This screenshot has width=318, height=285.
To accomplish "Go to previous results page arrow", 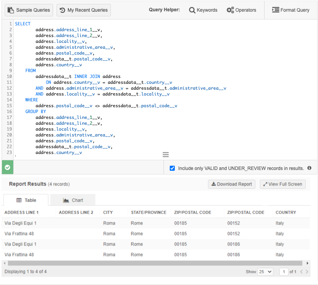I will pos(301,272).
